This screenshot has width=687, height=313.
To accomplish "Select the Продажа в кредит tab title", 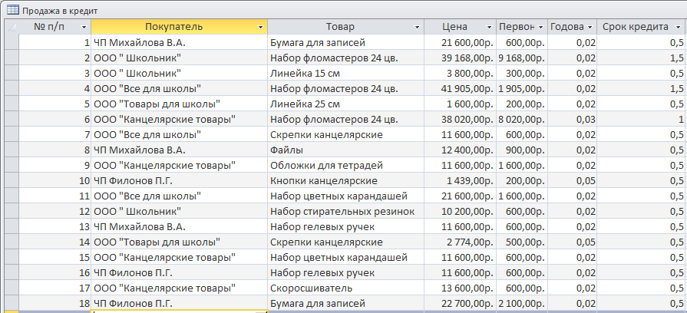I will pos(60,11).
